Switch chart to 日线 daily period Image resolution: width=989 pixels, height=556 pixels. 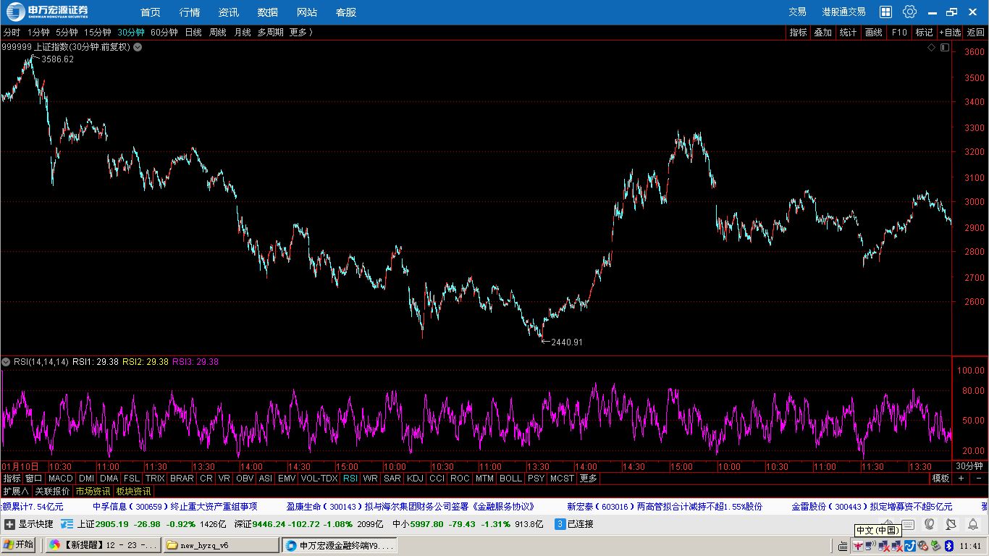tap(193, 33)
